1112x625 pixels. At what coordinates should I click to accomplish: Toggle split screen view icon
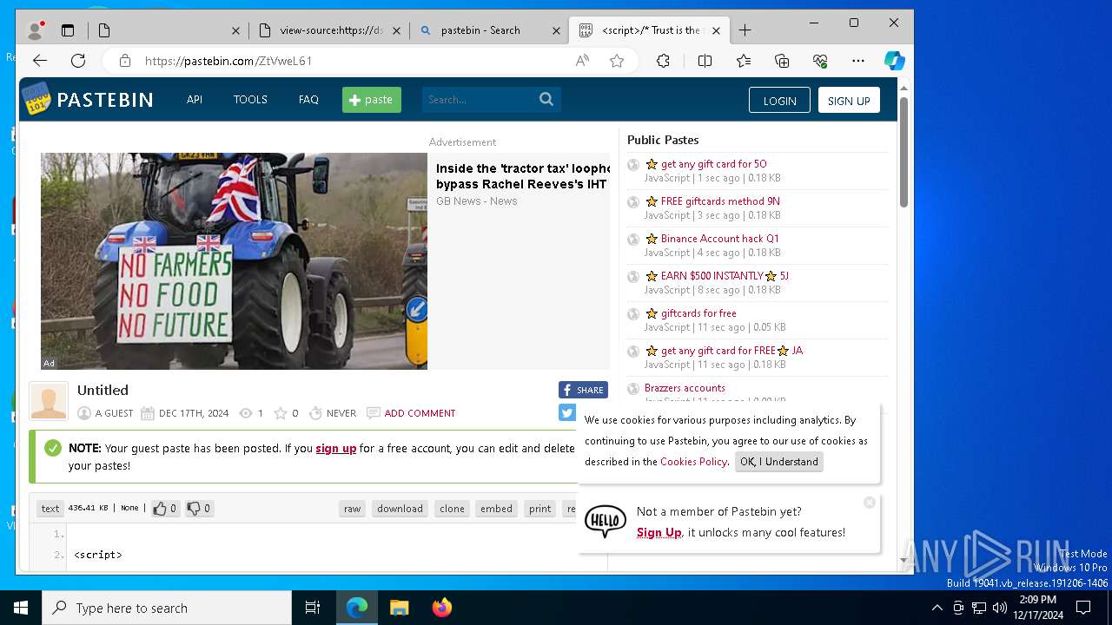[705, 61]
